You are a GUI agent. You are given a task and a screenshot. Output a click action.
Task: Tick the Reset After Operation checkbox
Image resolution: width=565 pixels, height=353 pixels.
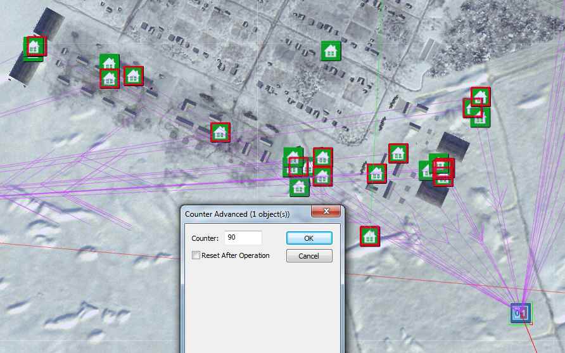pos(196,255)
